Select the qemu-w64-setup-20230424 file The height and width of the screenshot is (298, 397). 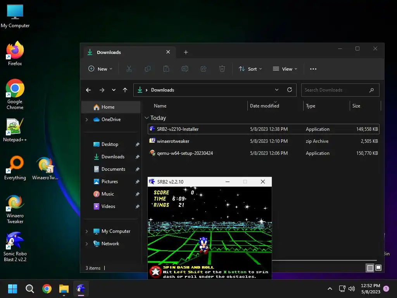click(263, 153)
